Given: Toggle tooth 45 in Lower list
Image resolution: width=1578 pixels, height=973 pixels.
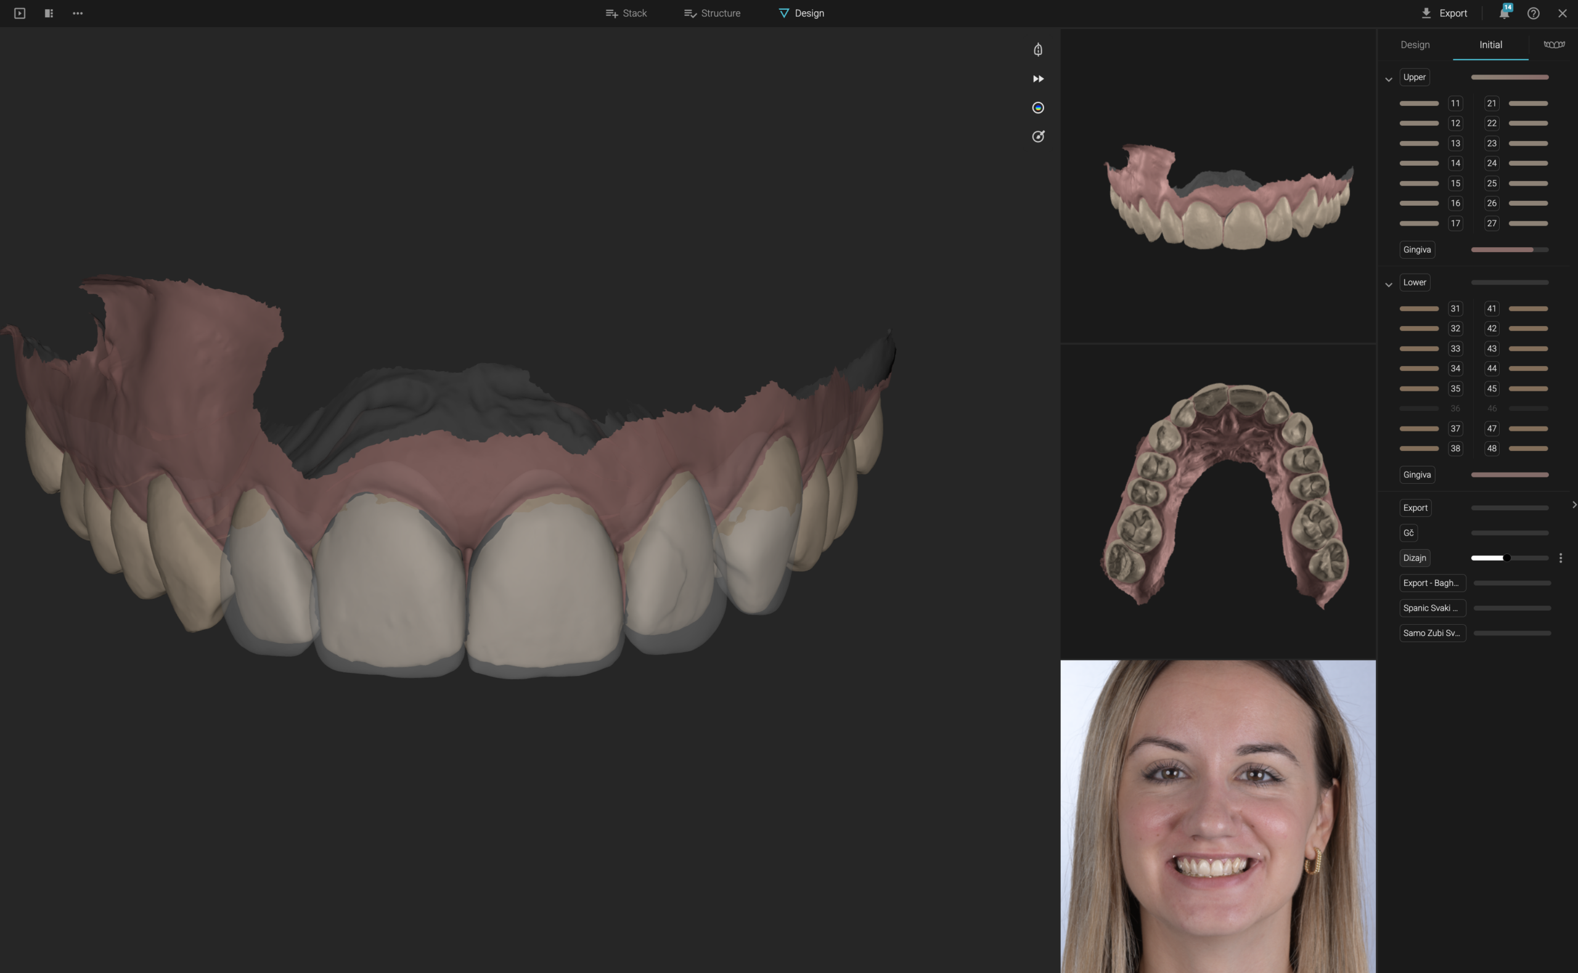Looking at the screenshot, I should pyautogui.click(x=1491, y=388).
